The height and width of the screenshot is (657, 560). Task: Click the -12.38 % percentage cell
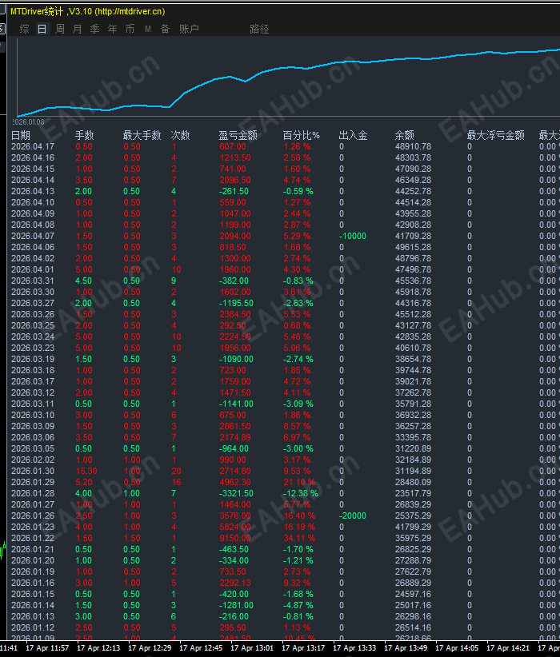coord(300,493)
